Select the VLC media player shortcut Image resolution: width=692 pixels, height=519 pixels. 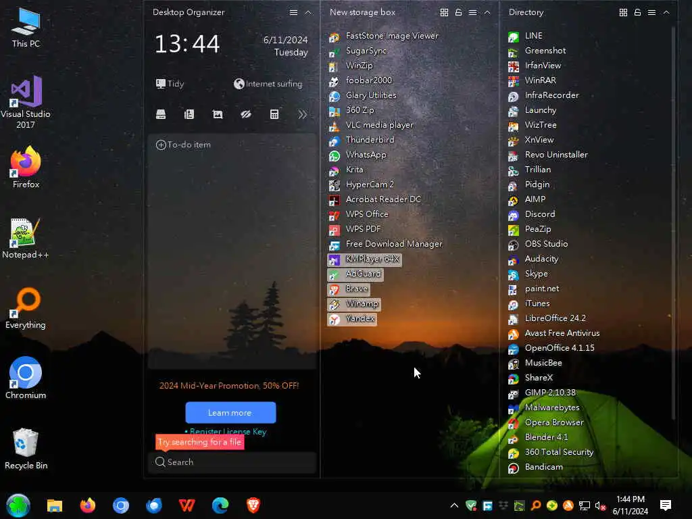coord(371,125)
